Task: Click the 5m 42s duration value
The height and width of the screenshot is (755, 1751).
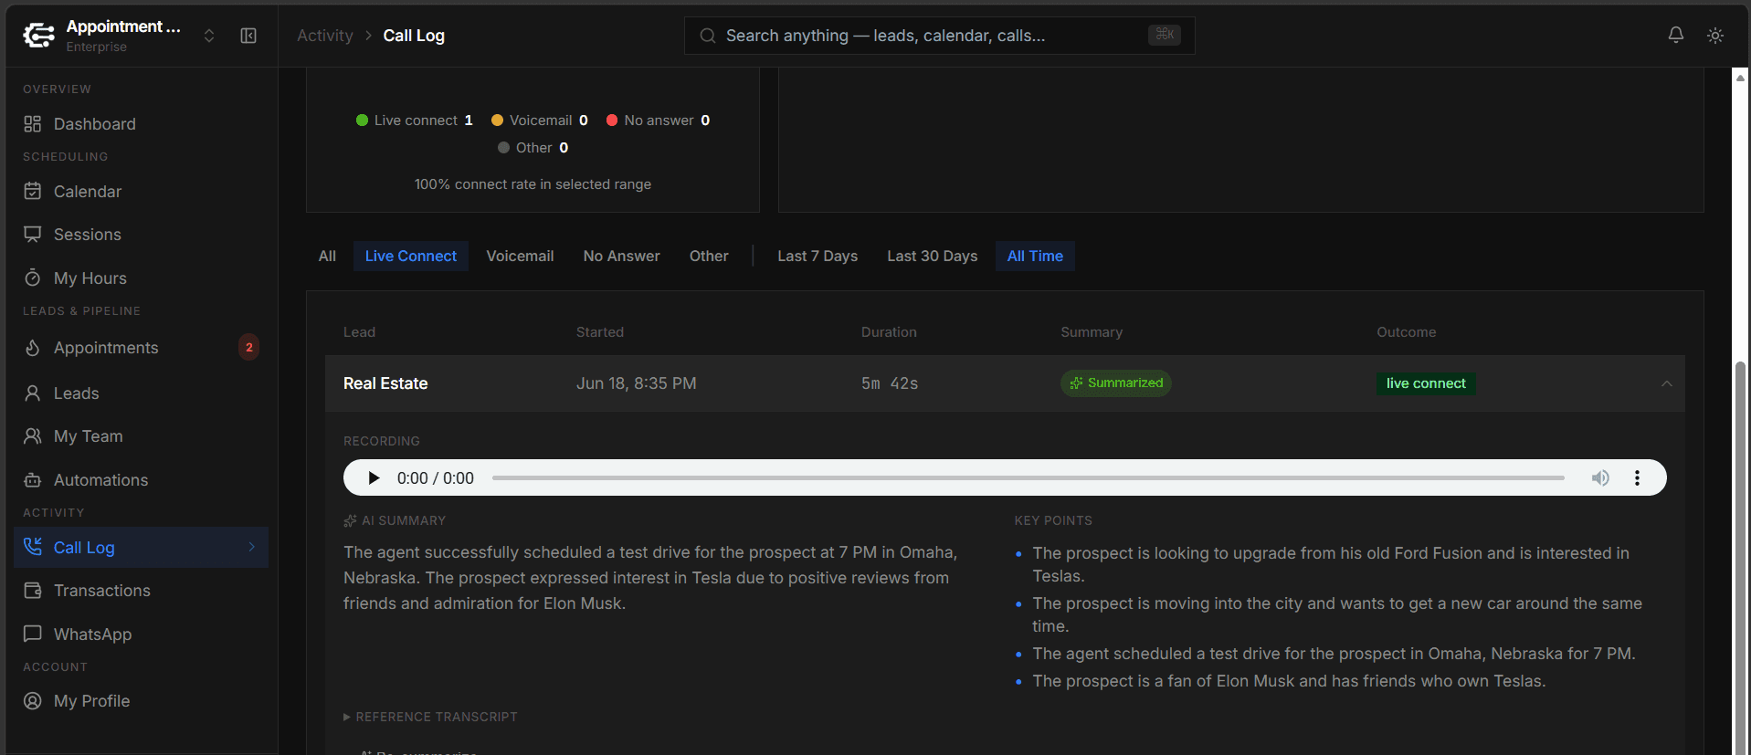Action: click(890, 383)
